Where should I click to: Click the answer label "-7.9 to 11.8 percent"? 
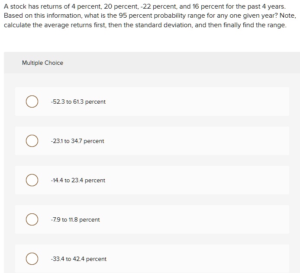click(x=75, y=220)
